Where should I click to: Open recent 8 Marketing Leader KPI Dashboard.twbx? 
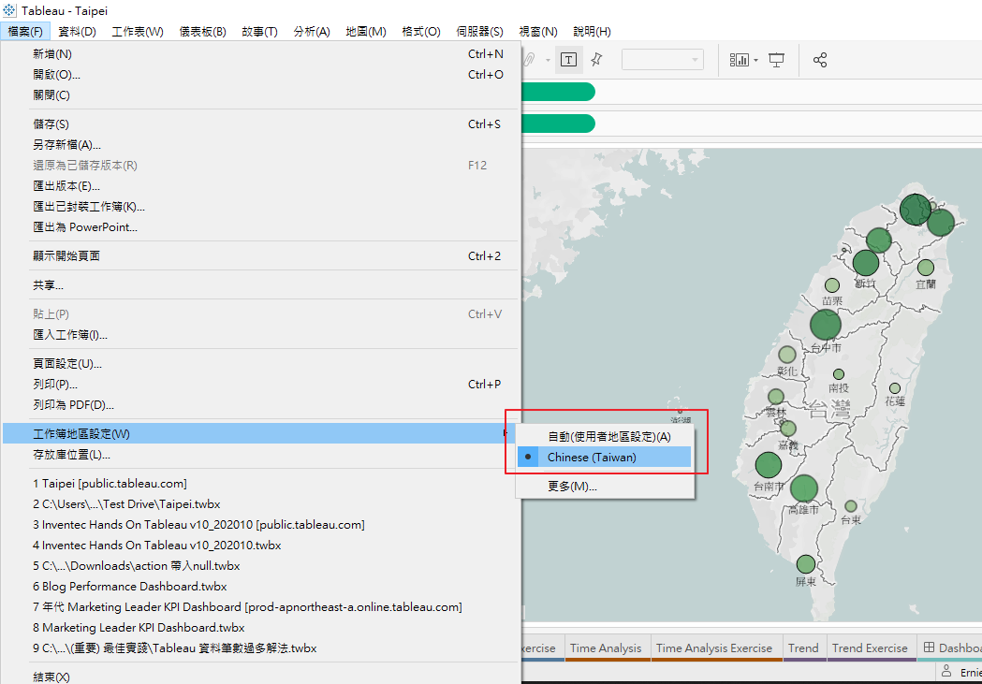(260, 627)
